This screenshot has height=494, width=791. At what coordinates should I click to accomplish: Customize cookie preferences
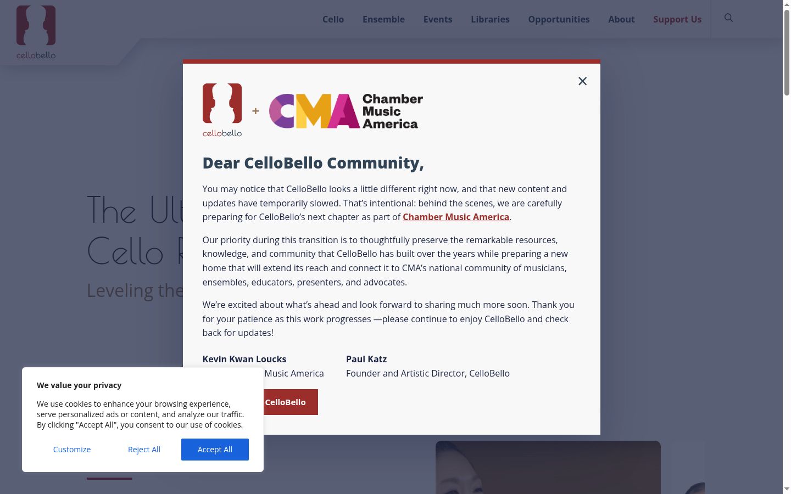click(72, 450)
